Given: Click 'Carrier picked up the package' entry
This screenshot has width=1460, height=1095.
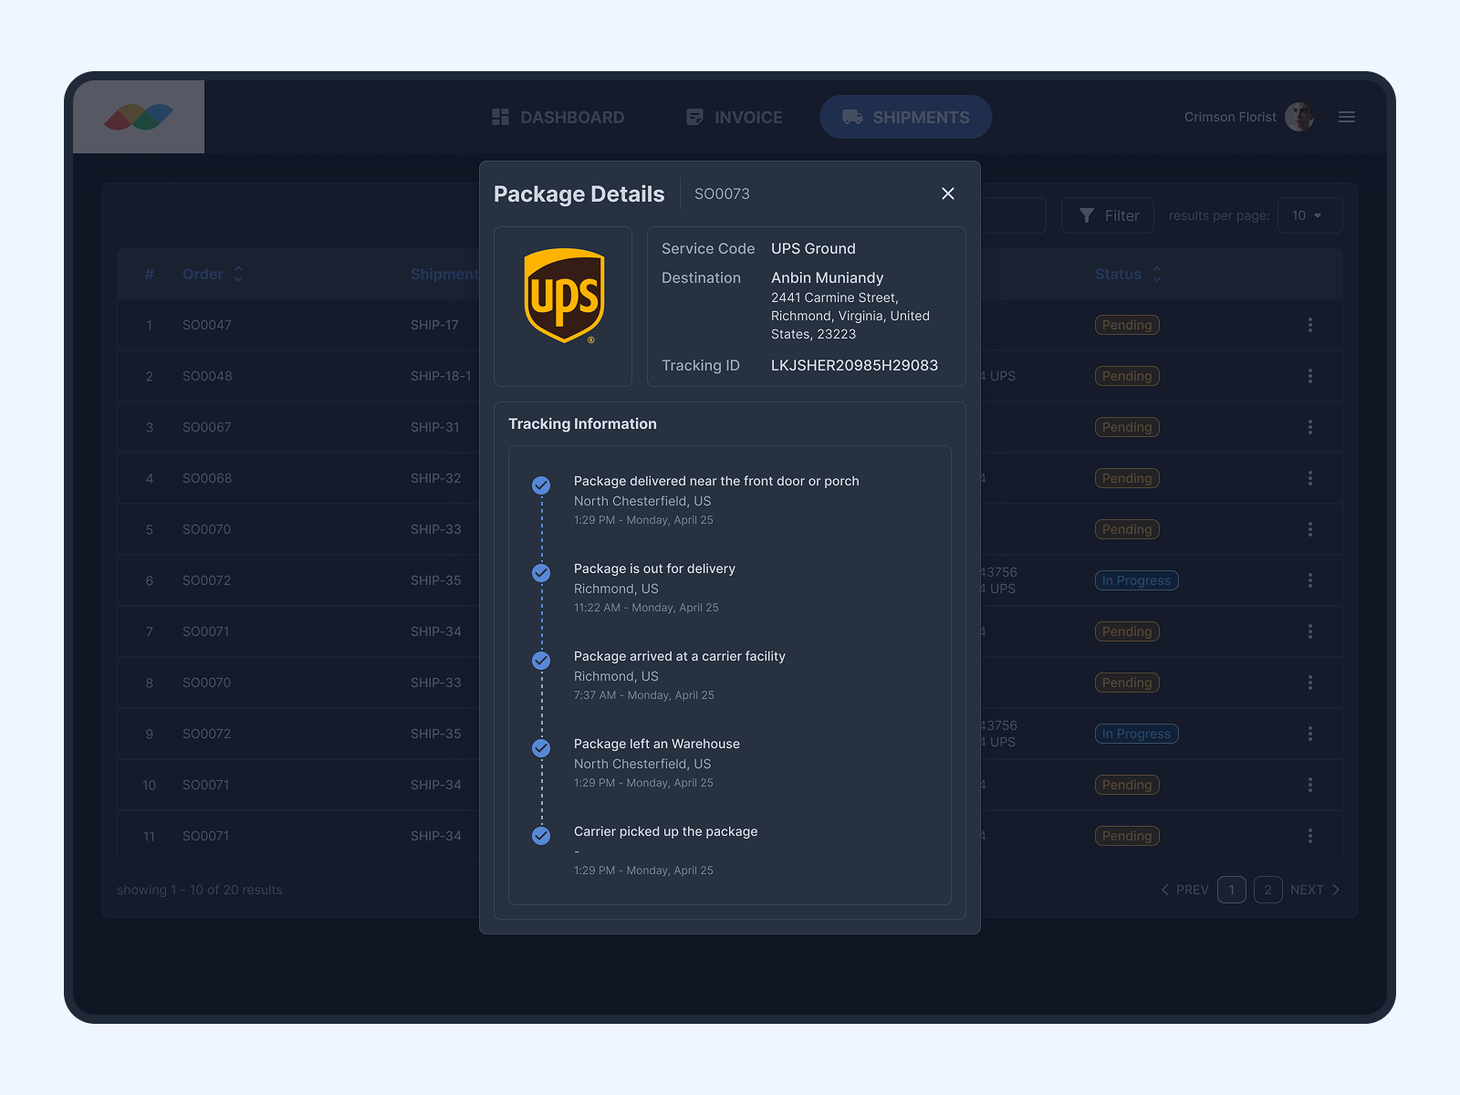Looking at the screenshot, I should pyautogui.click(x=665, y=831).
